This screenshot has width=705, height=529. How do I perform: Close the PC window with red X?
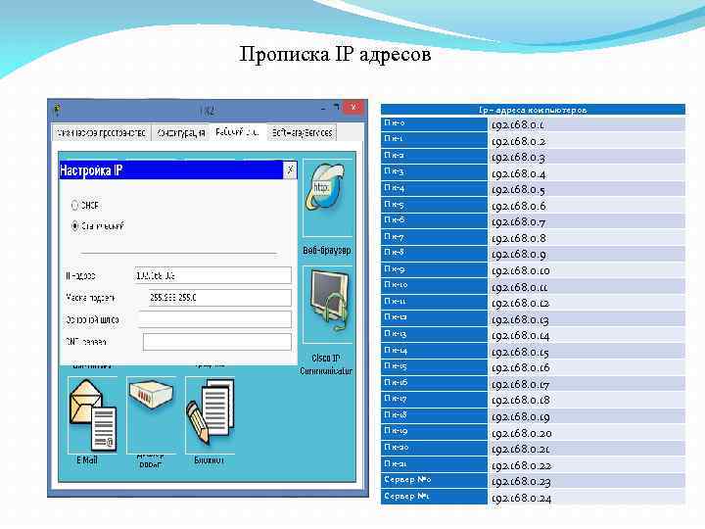tap(353, 108)
